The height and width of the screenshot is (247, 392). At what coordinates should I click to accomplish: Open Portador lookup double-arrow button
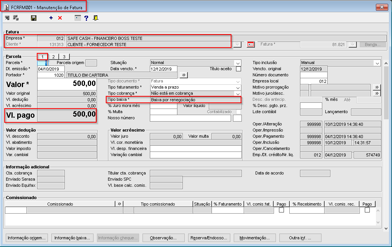coord(184,75)
